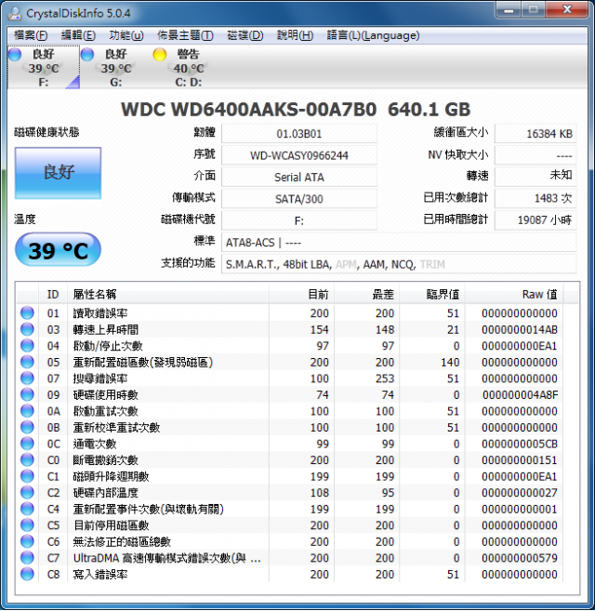Viewport: 595px width, 611px height.
Task: Select the G: drive tab
Action: coord(115,67)
